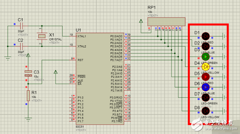Click the lit red LED D5
The height and width of the screenshot is (134, 240).
point(206,77)
